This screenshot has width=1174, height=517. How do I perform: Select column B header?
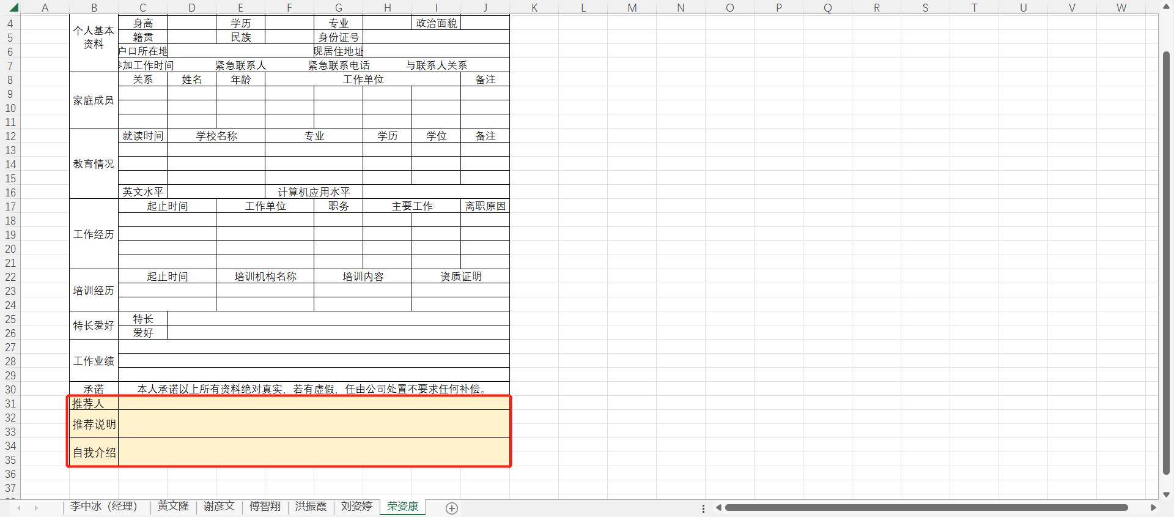click(x=94, y=7)
